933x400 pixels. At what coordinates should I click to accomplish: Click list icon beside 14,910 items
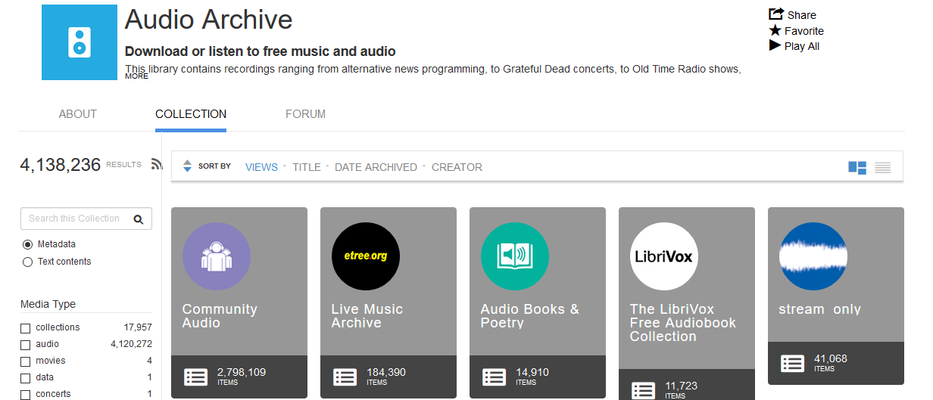click(x=495, y=377)
